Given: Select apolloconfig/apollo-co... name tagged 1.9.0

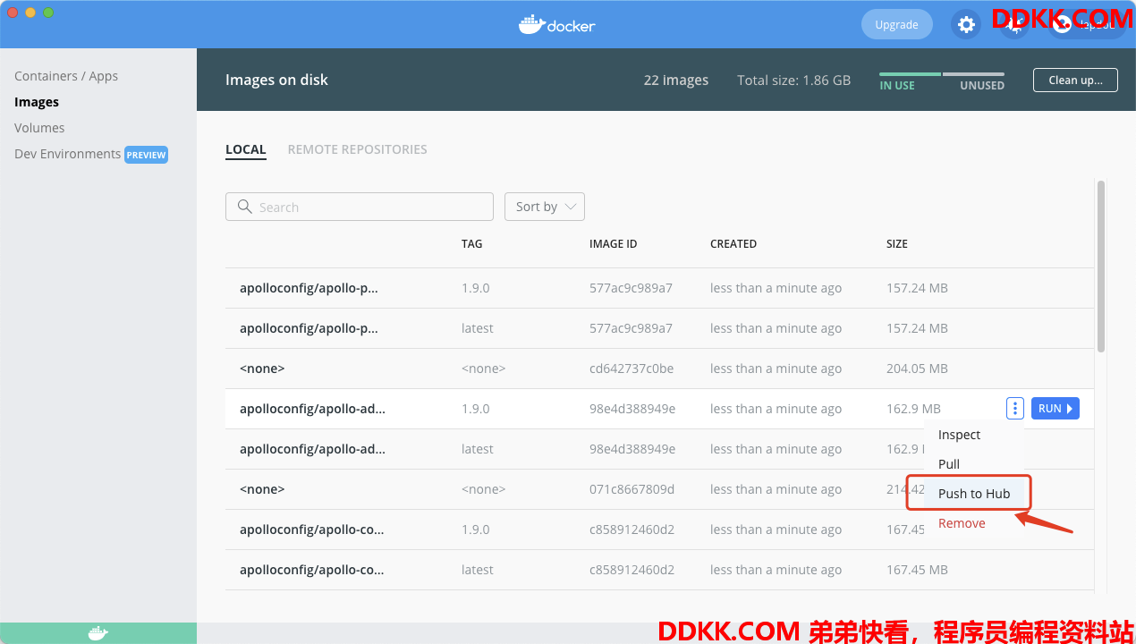Looking at the screenshot, I should pos(311,530).
